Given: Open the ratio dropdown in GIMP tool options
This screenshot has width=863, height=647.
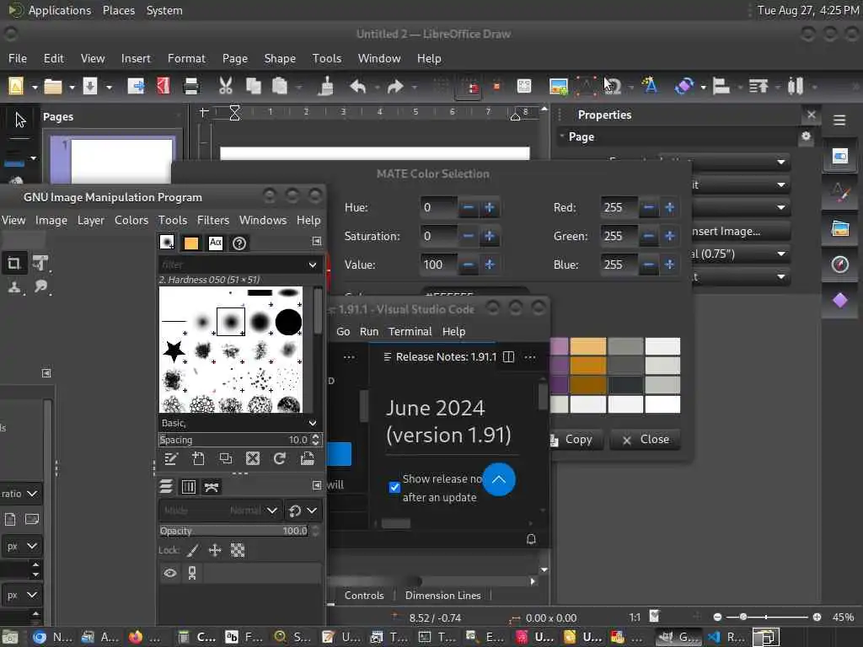Looking at the screenshot, I should pos(20,494).
